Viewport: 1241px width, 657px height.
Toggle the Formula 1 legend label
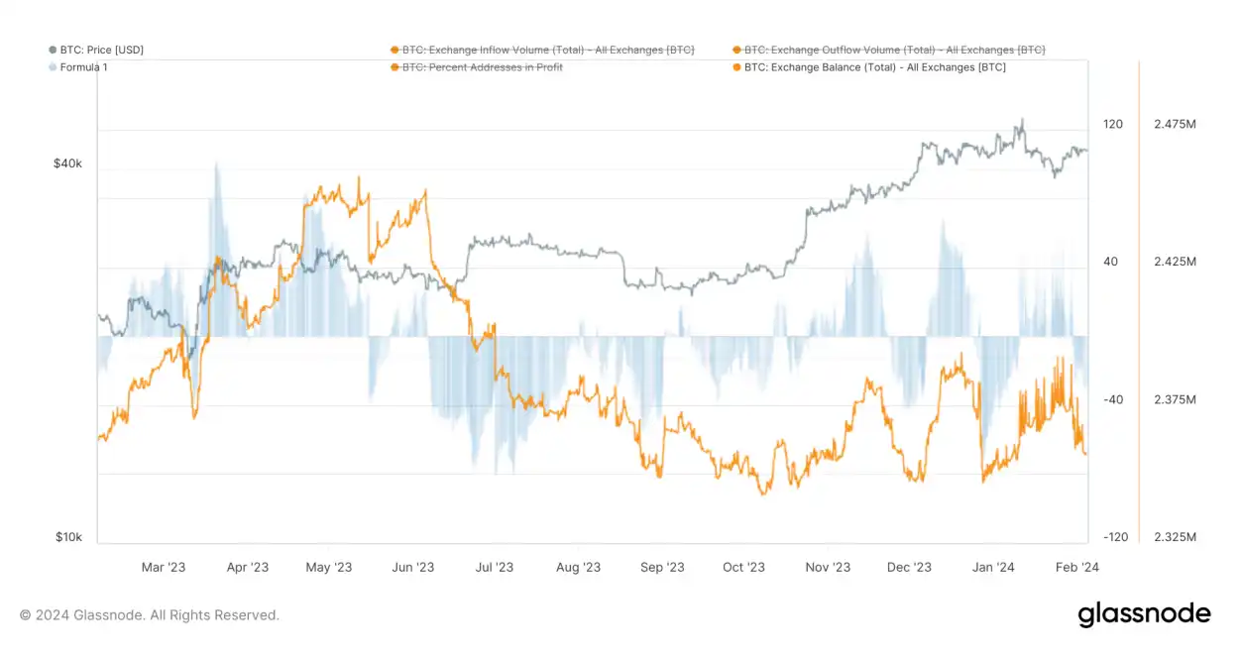pyautogui.click(x=85, y=67)
